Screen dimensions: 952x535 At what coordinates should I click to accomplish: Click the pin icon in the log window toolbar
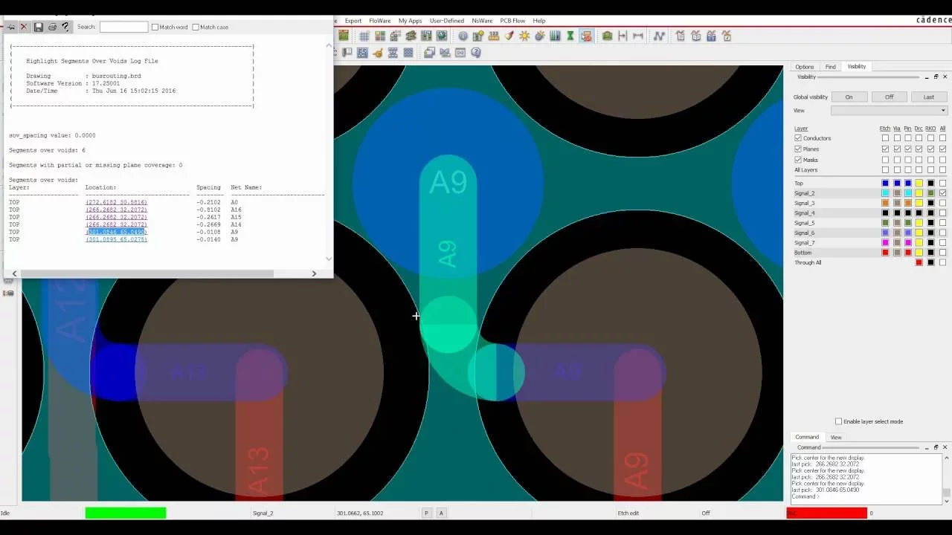pyautogui.click(x=11, y=27)
